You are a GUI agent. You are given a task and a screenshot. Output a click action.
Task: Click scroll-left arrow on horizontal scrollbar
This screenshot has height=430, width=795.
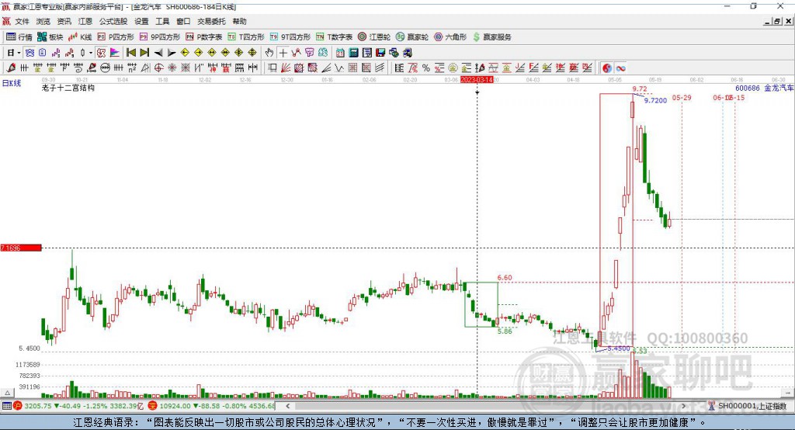pyautogui.click(x=288, y=406)
